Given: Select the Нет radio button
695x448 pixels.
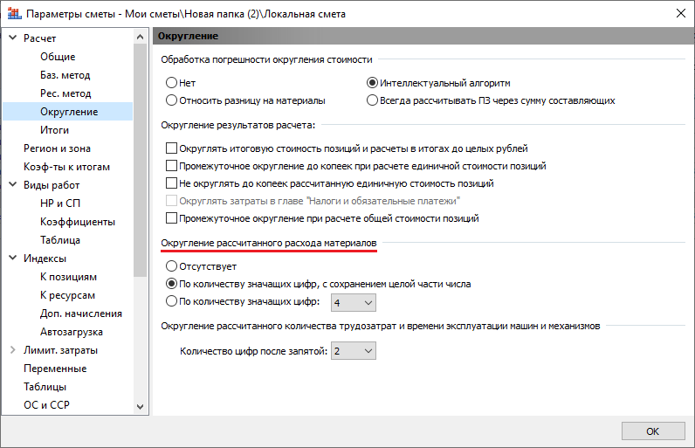Looking at the screenshot, I should [x=172, y=83].
